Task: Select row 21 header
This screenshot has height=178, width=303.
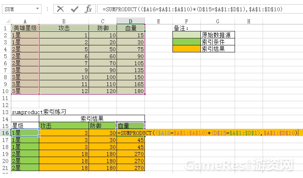Action: 5,168
